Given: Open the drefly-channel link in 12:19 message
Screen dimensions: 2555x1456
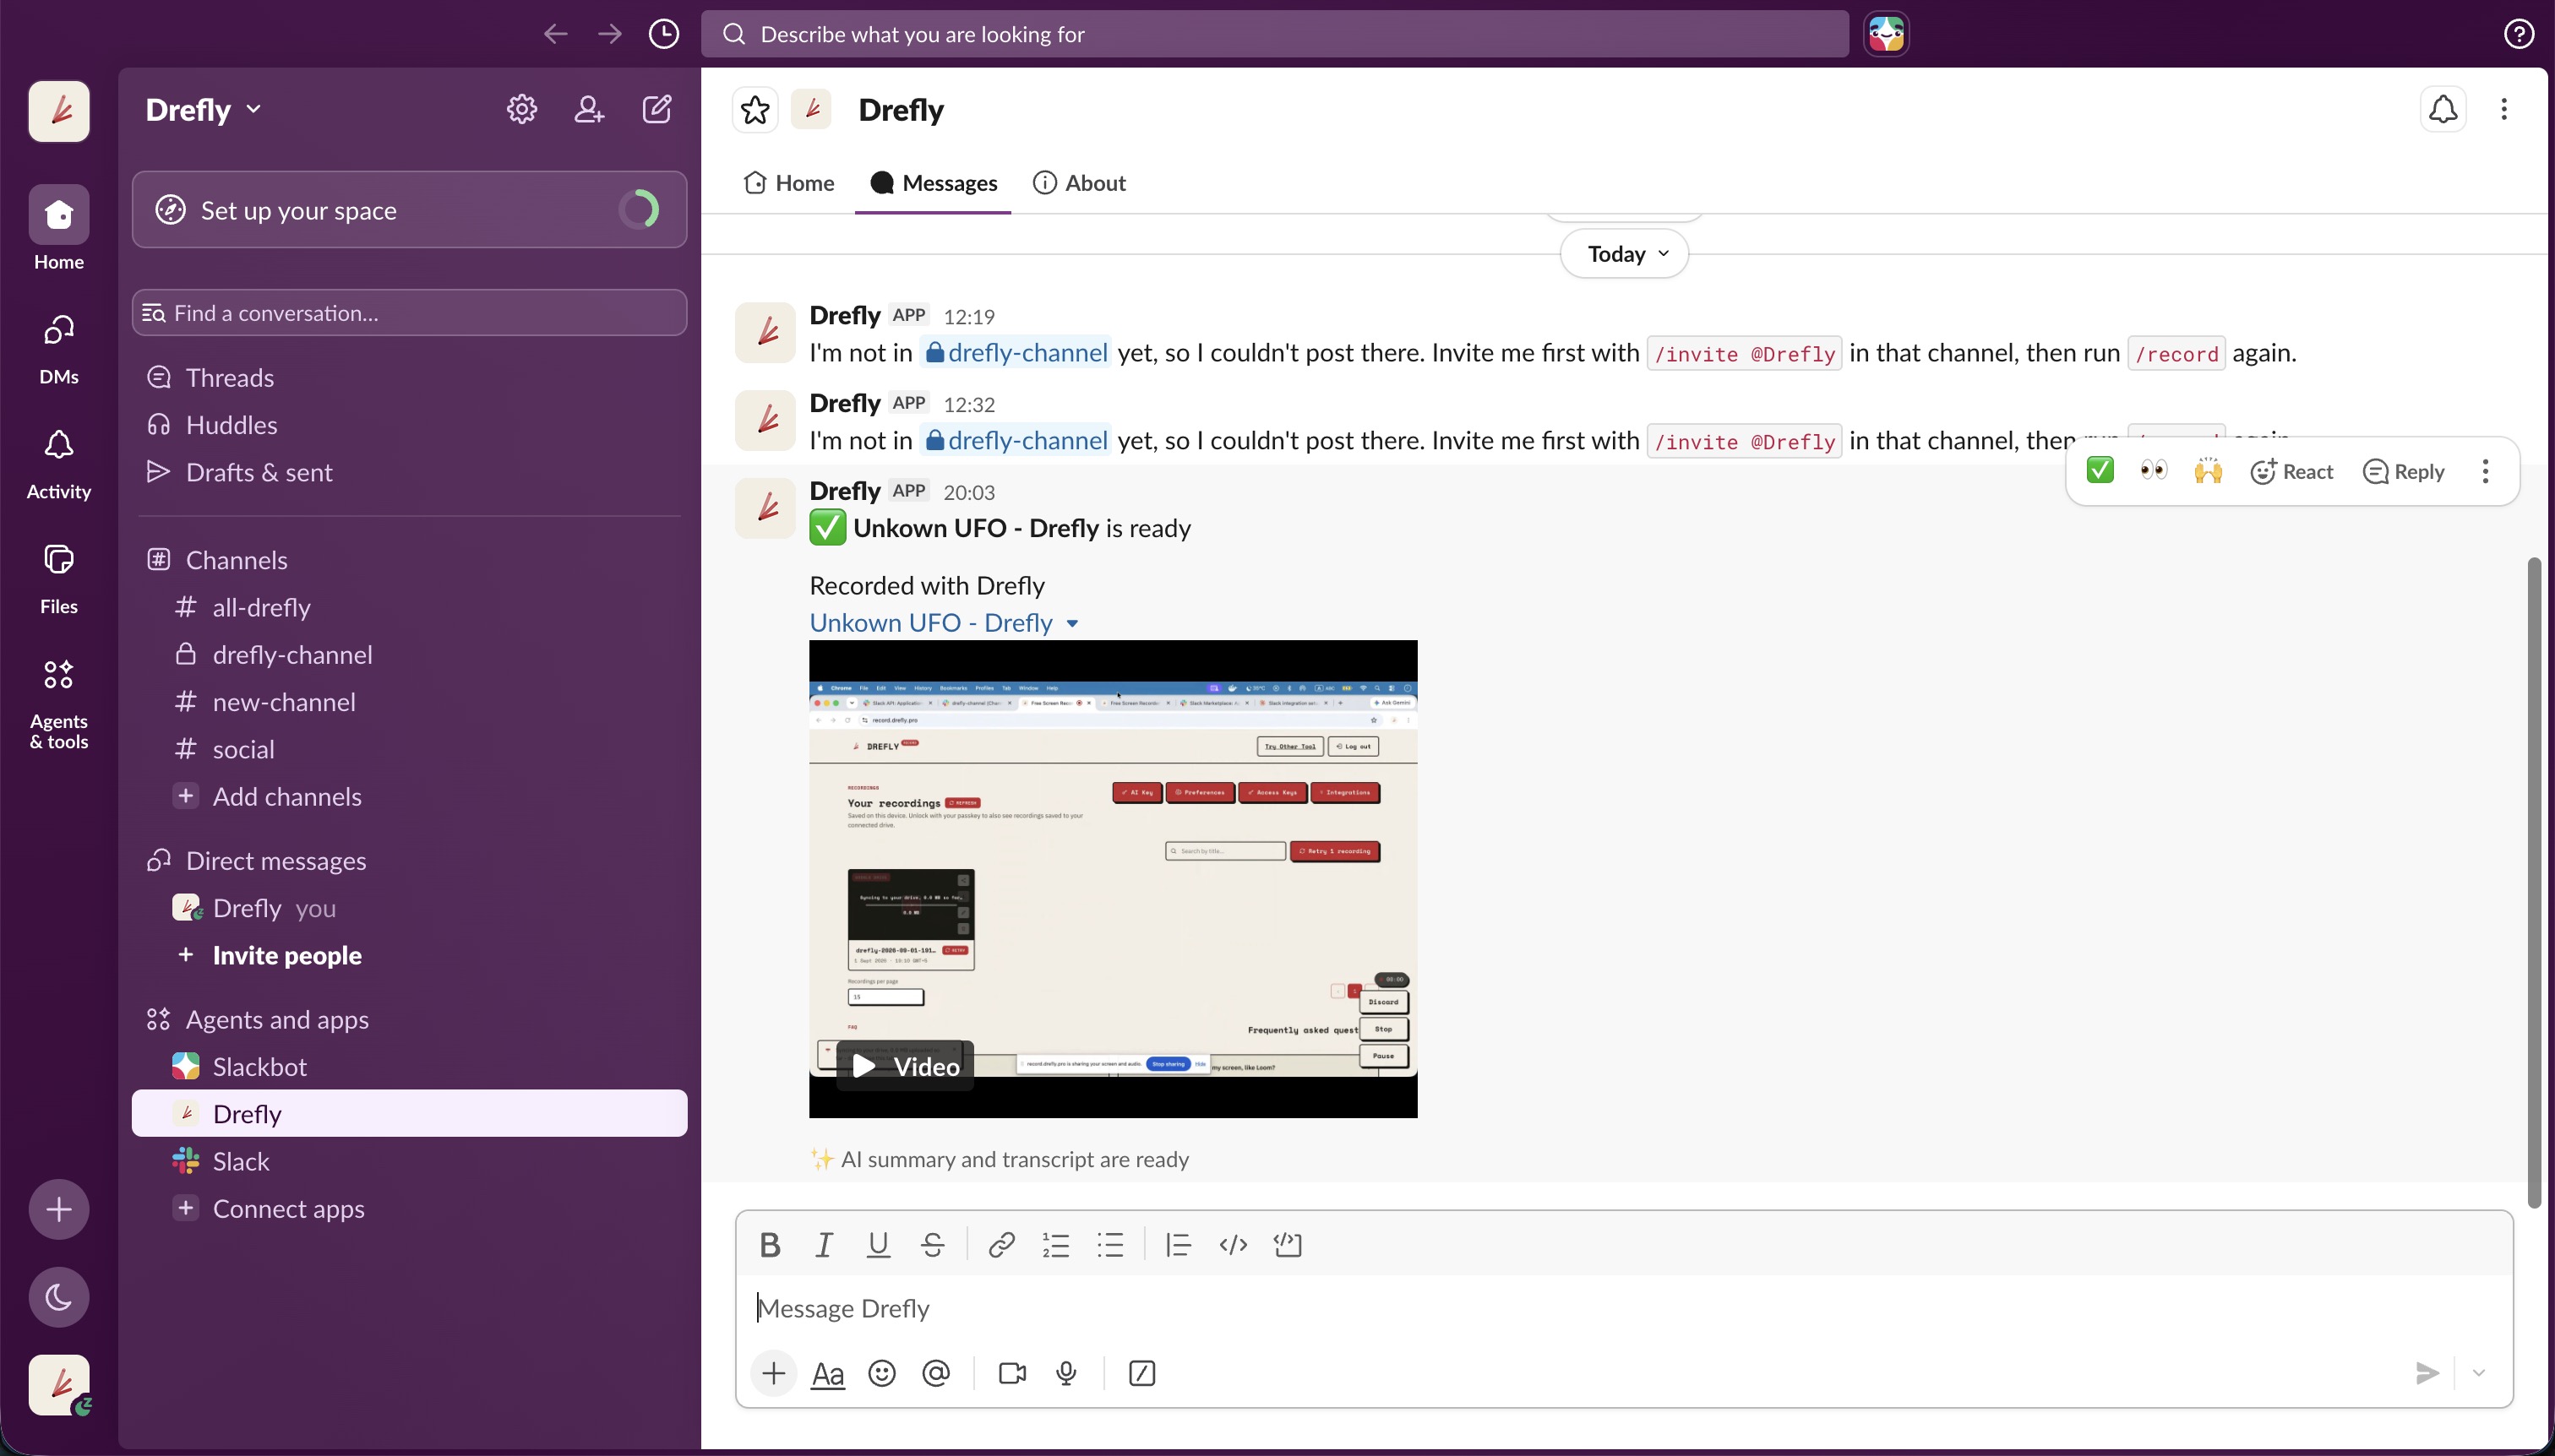Looking at the screenshot, I should coord(1016,353).
